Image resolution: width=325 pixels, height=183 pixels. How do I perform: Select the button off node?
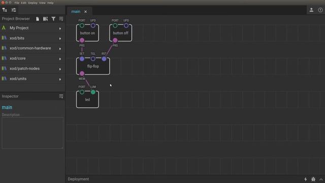[x=121, y=33]
